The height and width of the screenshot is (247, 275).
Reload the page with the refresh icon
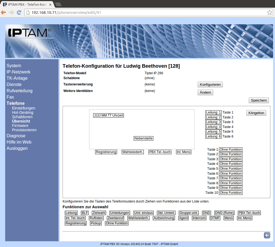tap(19, 13)
